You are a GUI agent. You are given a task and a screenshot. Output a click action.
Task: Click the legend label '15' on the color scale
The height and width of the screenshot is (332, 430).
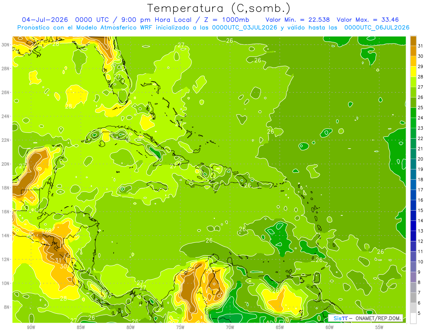421,211
